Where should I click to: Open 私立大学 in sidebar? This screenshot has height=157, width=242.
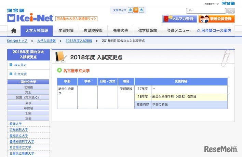(20, 74)
